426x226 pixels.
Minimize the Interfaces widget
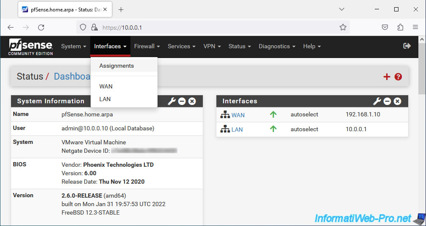click(387, 101)
